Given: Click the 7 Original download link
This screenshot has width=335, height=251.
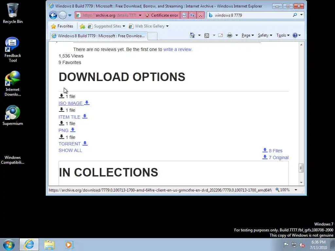Looking at the screenshot, I should pos(275,157).
